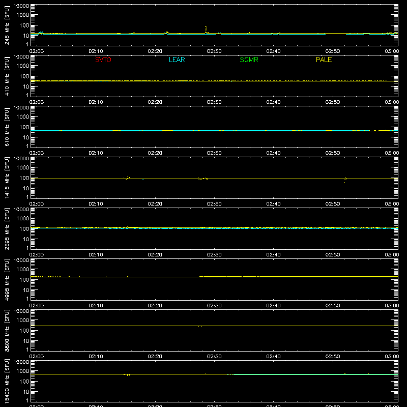Select the 410 MHz [SFU] axis label
Screen dimensions: 407x407
tap(7, 76)
